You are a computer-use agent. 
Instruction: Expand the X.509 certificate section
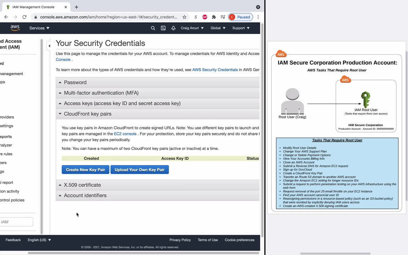point(158,185)
